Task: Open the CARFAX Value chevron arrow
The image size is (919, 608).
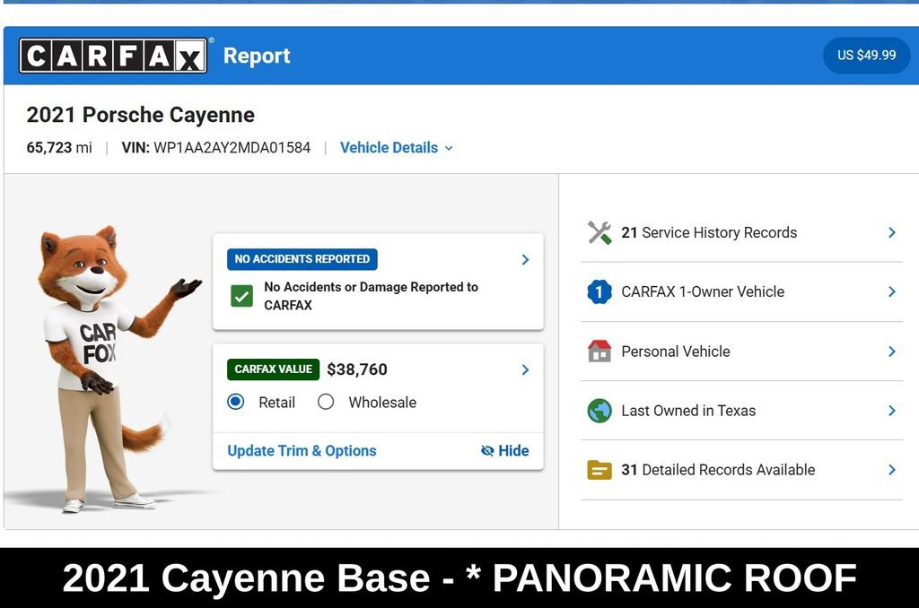Action: pos(525,369)
